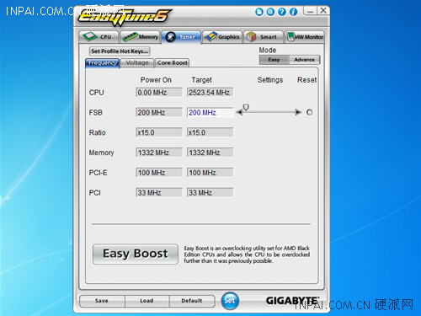Click the Tuner tab icon
Image resolution: width=421 pixels, height=316 pixels.
(170, 37)
